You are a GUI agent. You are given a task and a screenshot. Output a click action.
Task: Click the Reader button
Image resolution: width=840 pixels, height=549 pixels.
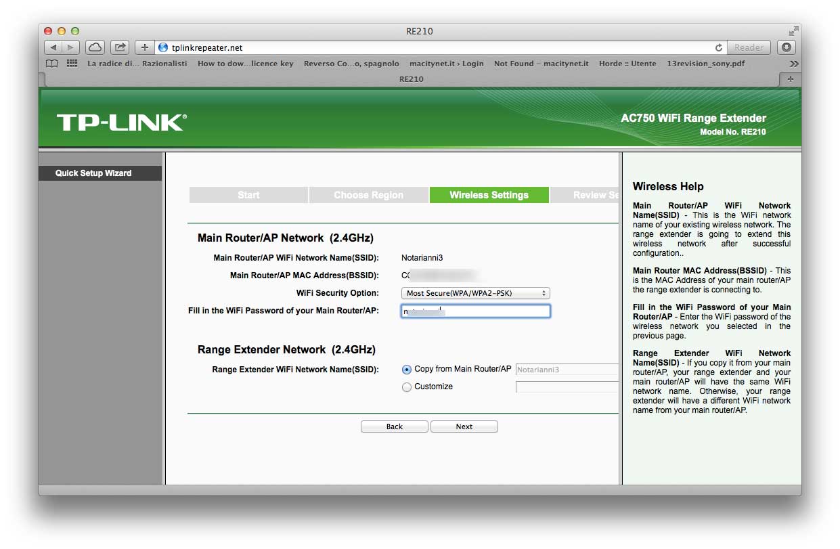tap(749, 47)
